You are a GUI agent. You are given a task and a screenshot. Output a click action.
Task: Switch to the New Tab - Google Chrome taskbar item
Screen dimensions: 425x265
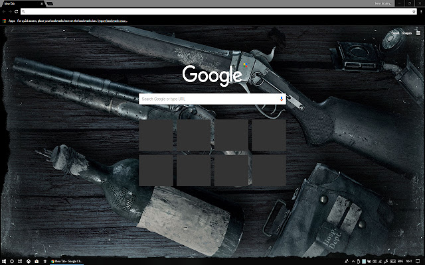point(66,261)
